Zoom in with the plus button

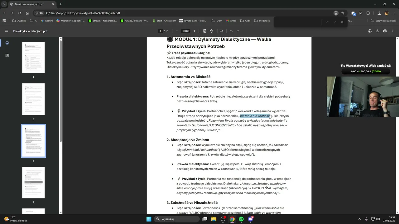195,31
